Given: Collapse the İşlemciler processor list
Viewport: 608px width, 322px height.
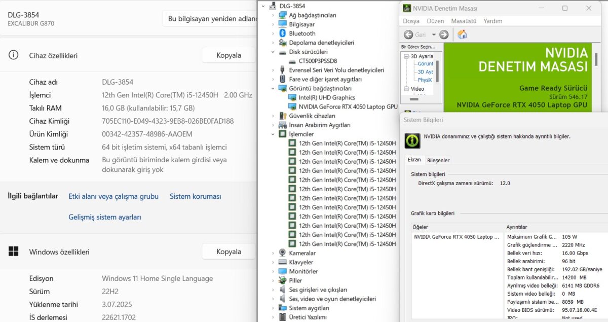Looking at the screenshot, I should tap(273, 134).
